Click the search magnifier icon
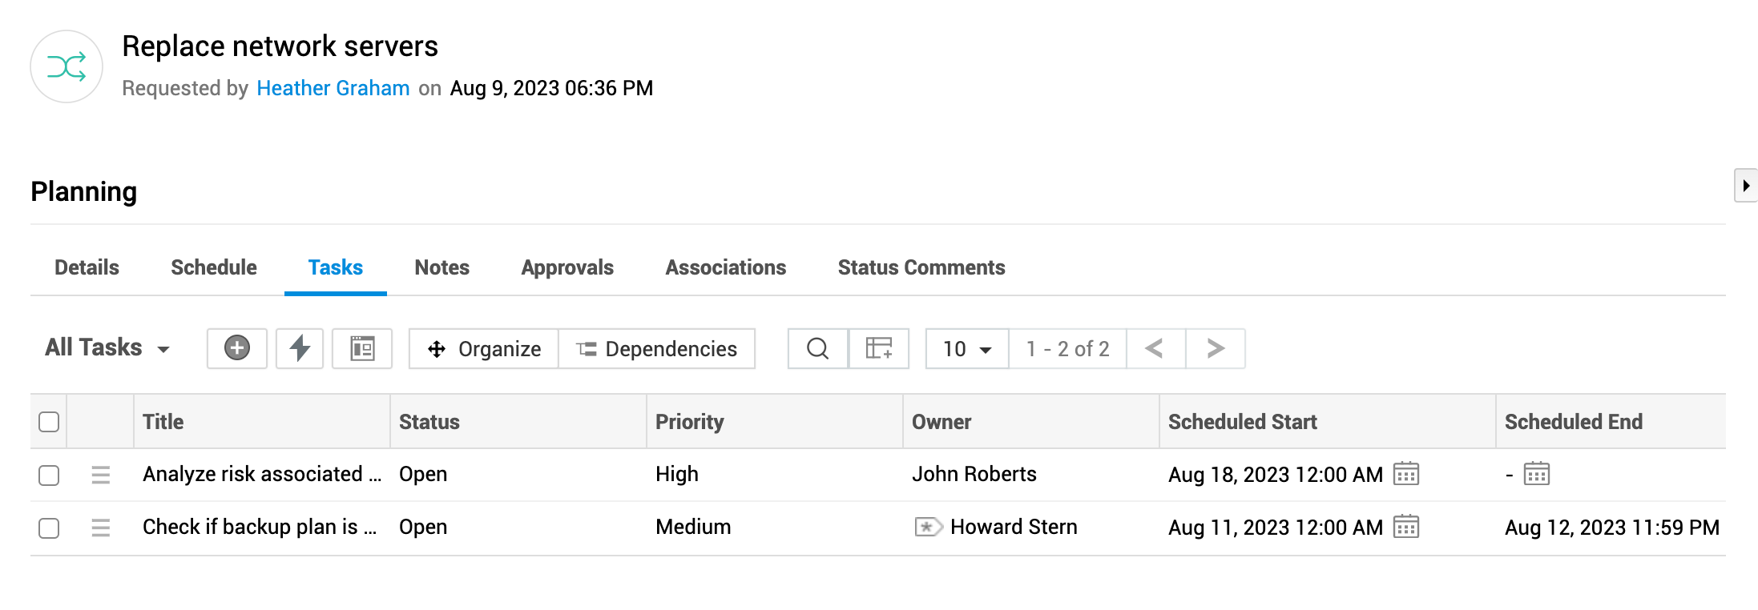1758x610 pixels. click(x=817, y=348)
